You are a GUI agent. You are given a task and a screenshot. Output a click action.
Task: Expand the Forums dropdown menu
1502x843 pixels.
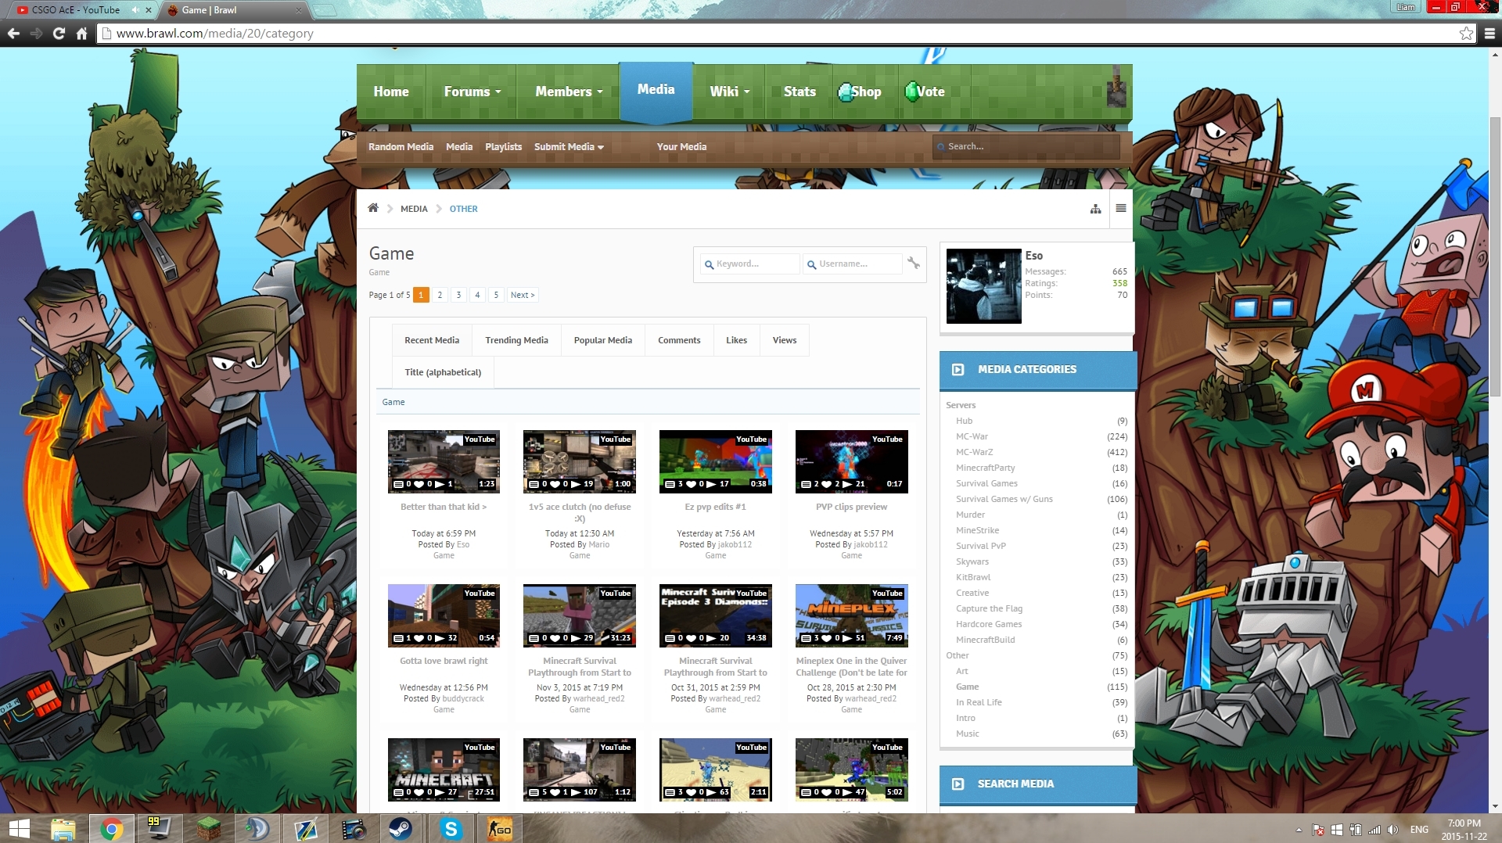tap(473, 91)
